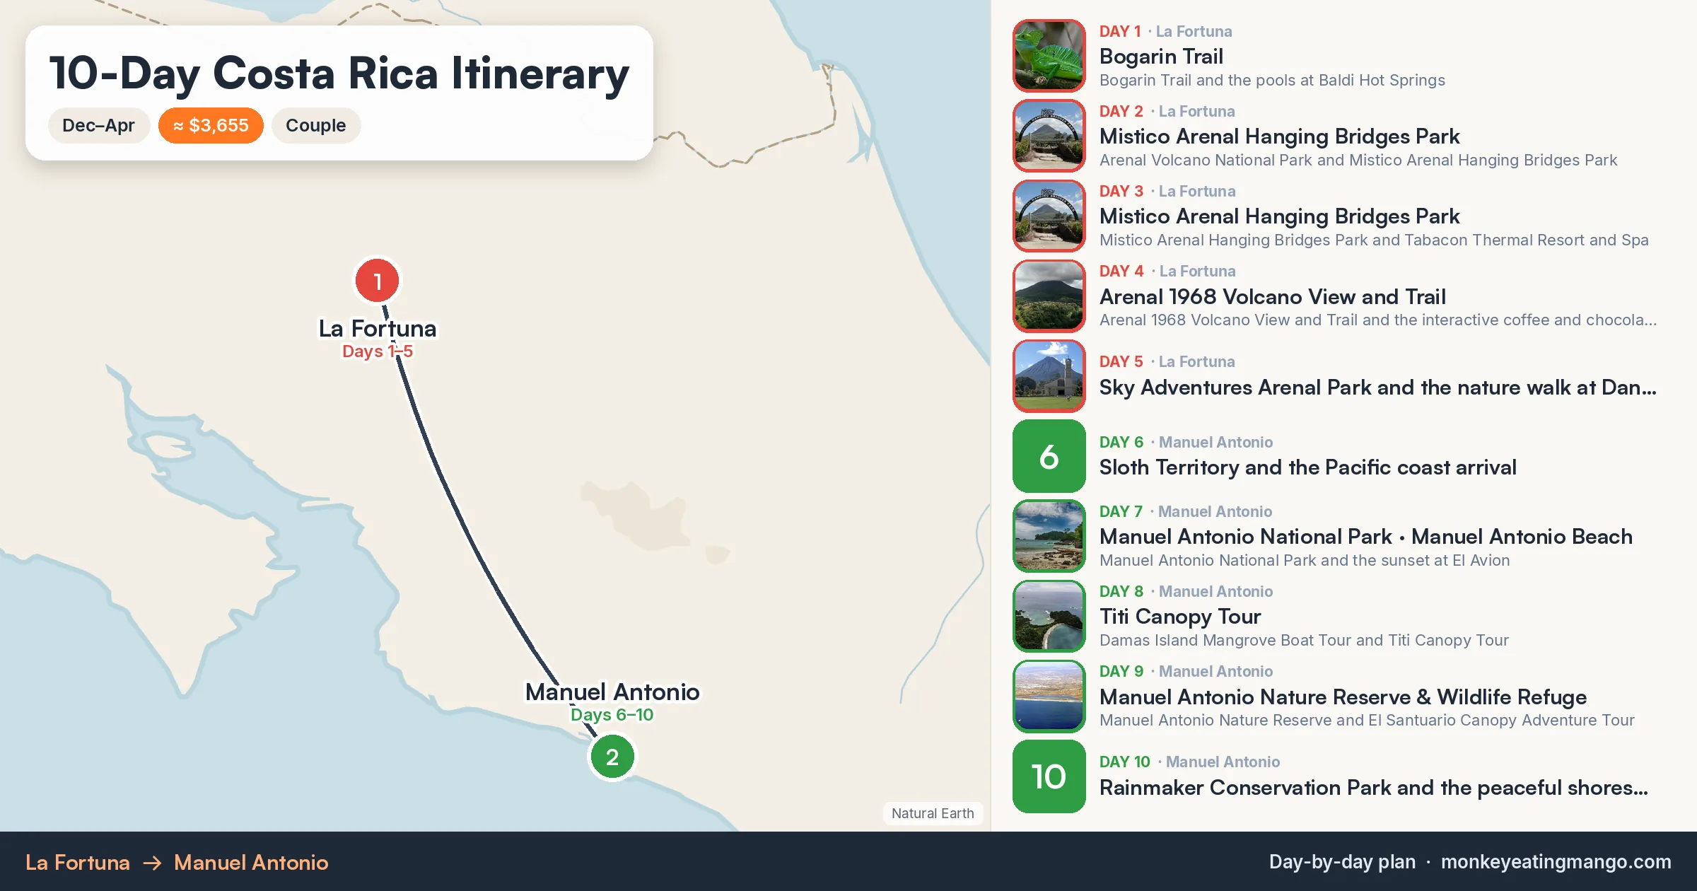The image size is (1697, 891).
Task: Select the Manuel Antonio map label
Action: coord(612,692)
